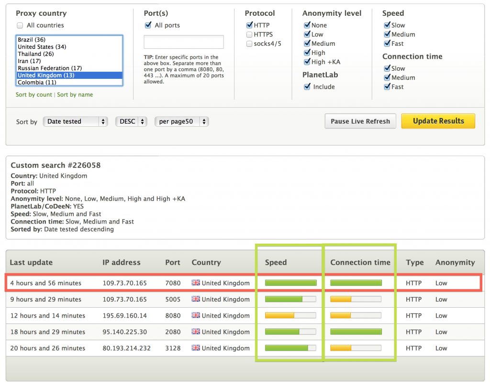
Task: Select United States (34) in country list
Action: pyautogui.click(x=69, y=47)
